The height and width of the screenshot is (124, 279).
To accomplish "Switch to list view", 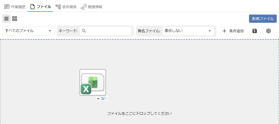I will [6, 19].
